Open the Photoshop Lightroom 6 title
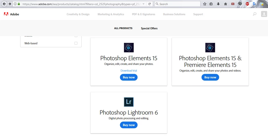Viewport: 268px width, 139px height. click(x=129, y=113)
